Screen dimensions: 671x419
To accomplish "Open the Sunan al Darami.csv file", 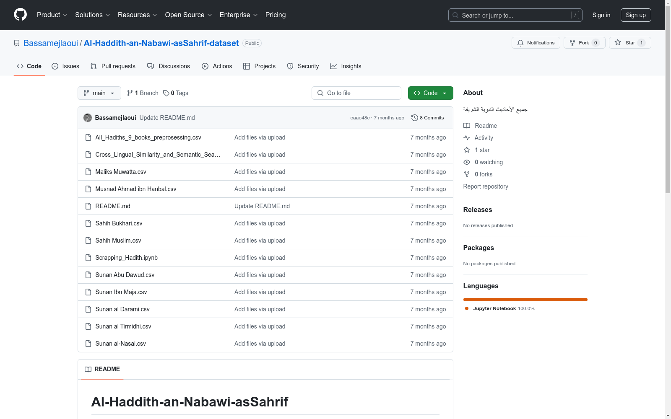I will (122, 309).
